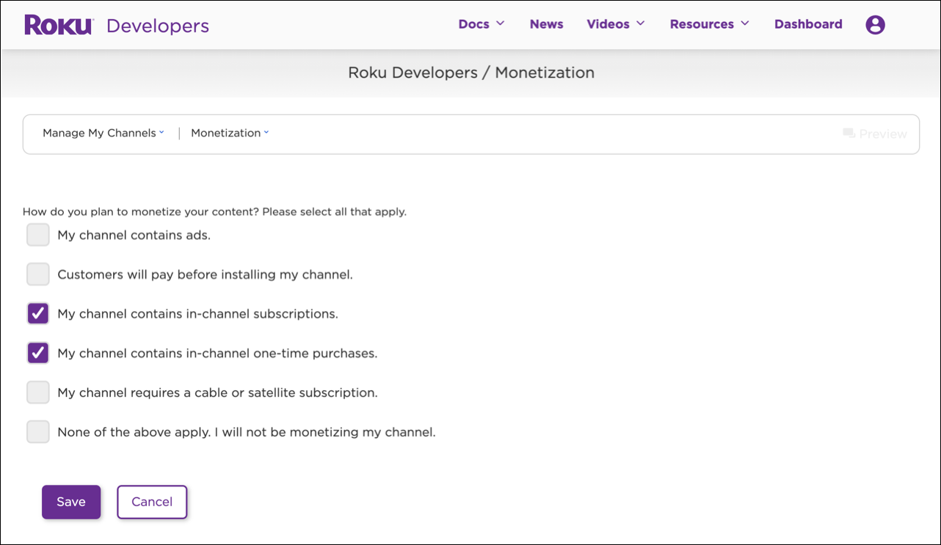Open the user account profile icon
Viewport: 941px width, 545px height.
tap(875, 24)
